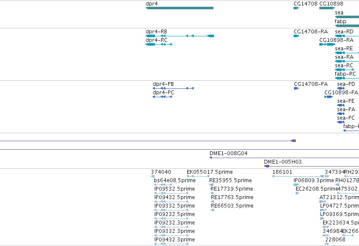Click the CG14708 gene feature
359x246 pixels.
point(296,8)
